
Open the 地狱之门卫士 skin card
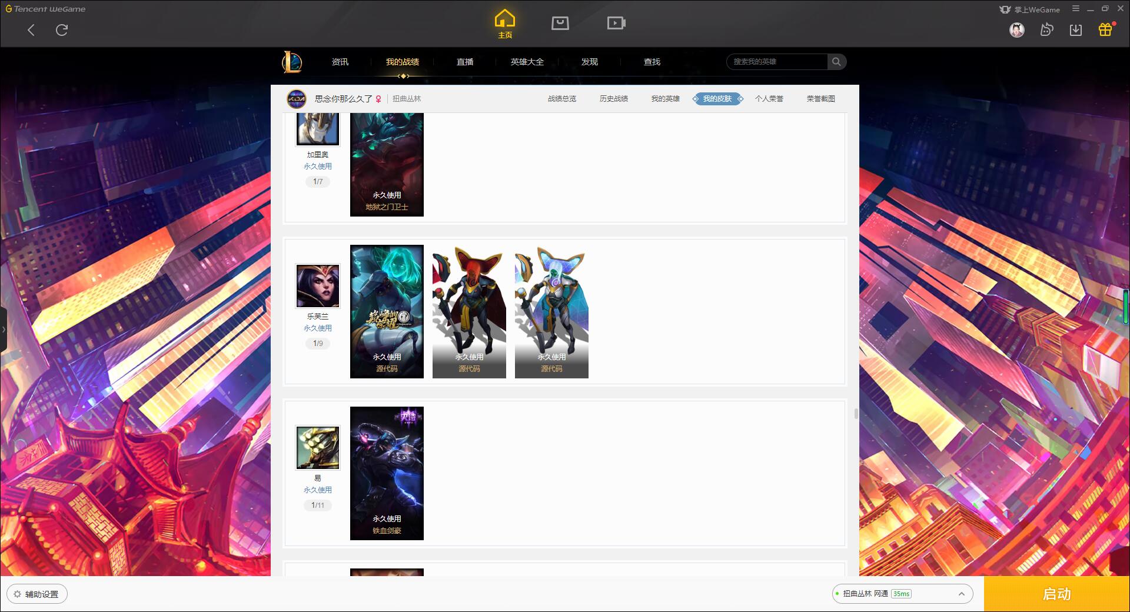point(387,165)
